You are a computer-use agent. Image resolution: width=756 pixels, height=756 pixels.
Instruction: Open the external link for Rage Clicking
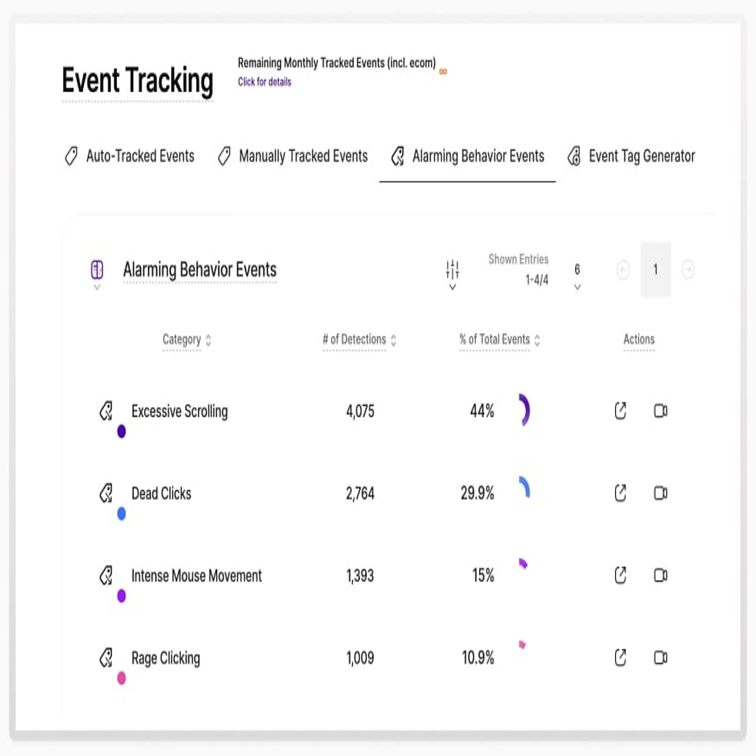tap(619, 658)
